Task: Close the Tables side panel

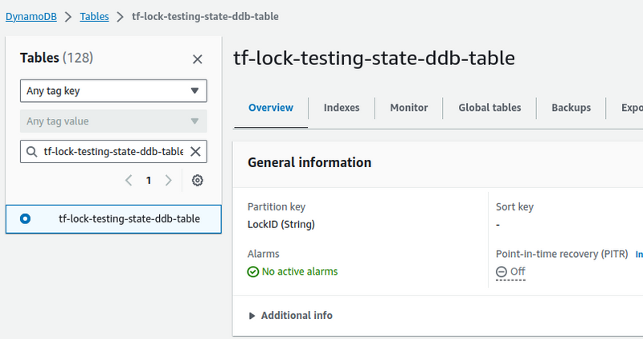Action: tap(198, 59)
